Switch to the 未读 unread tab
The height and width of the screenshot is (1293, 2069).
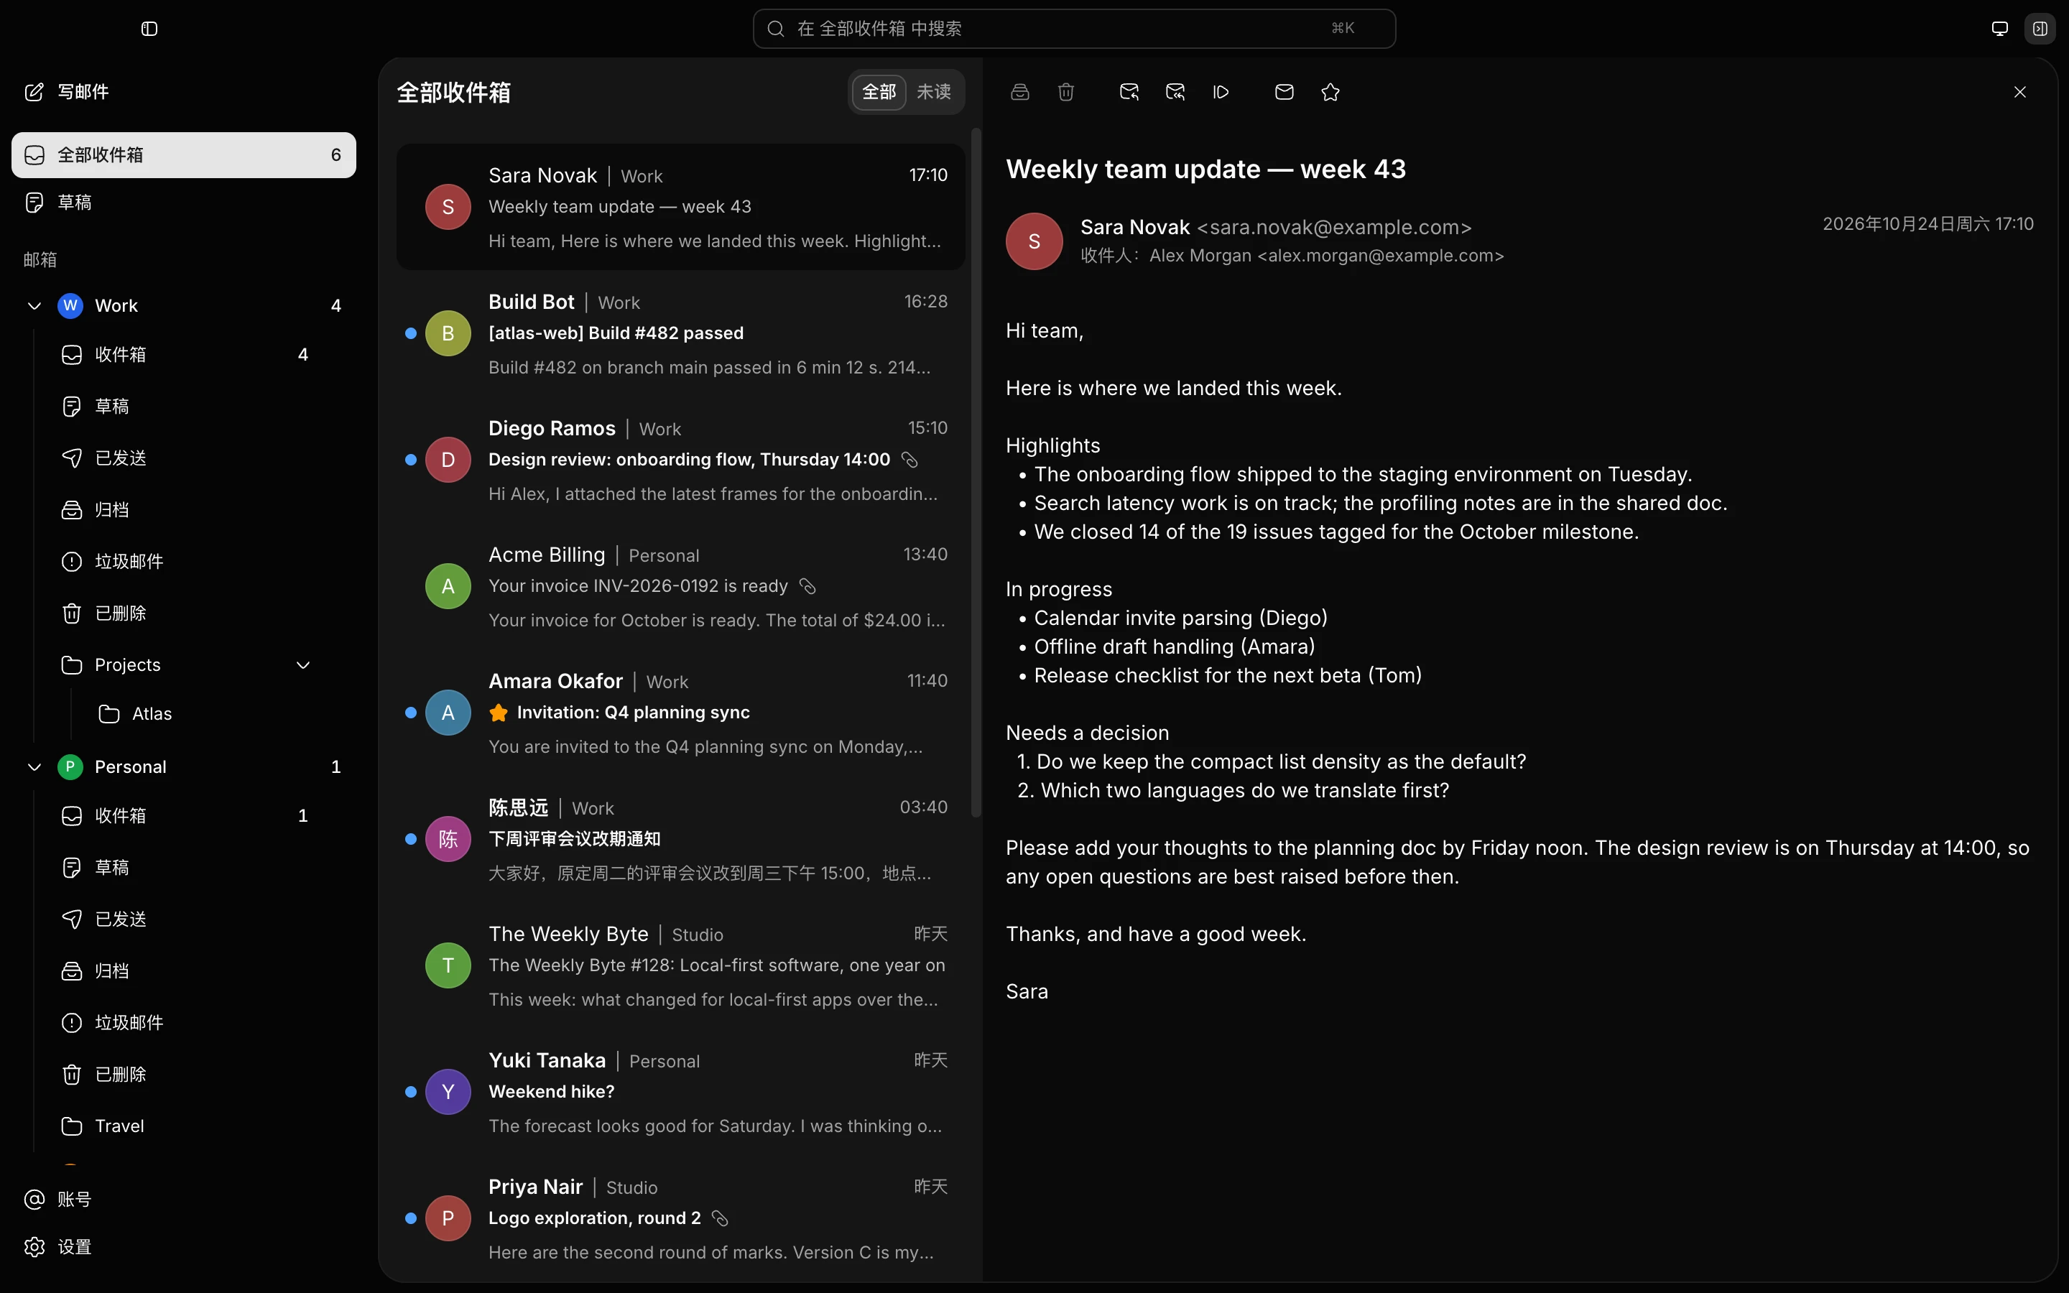pyautogui.click(x=934, y=91)
